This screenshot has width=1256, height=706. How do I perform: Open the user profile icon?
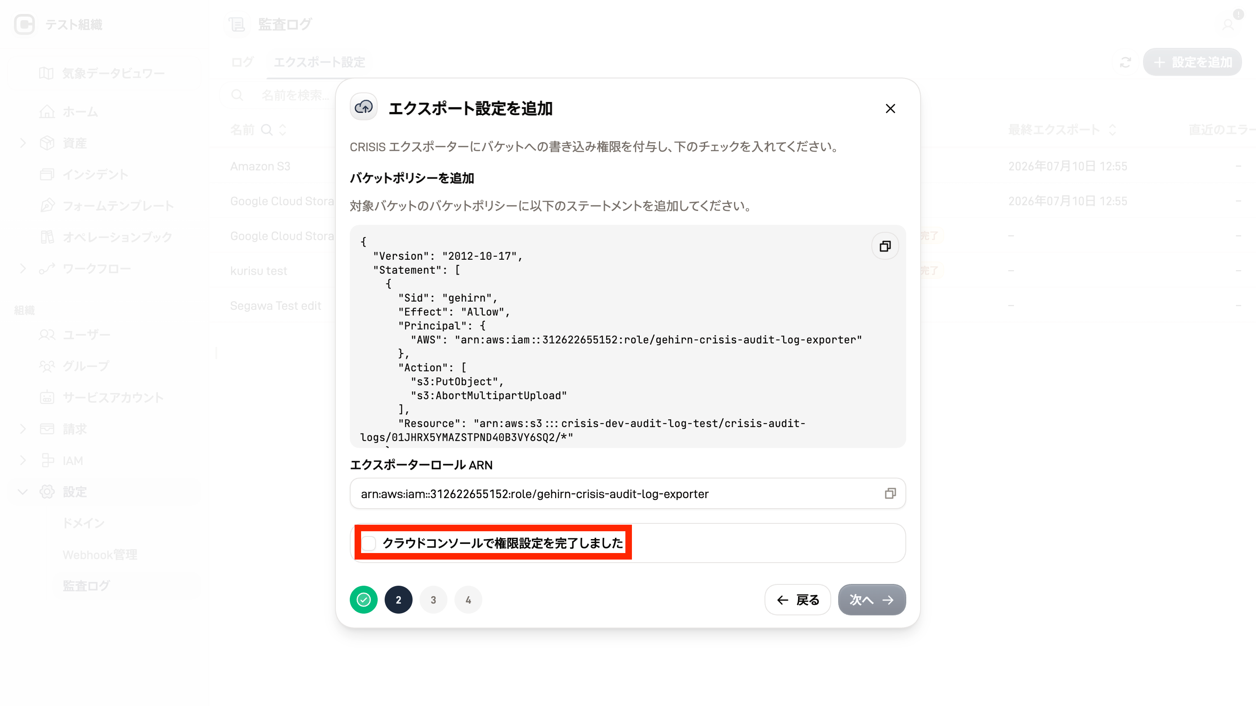1228,24
